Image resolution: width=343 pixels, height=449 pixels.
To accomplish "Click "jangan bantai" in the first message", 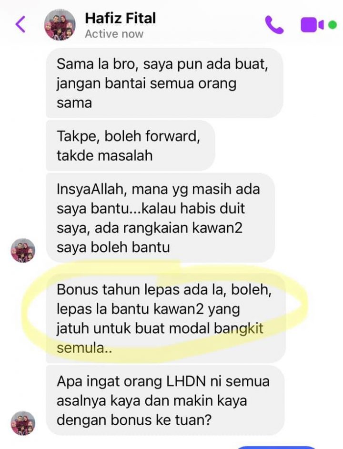I will tap(101, 83).
